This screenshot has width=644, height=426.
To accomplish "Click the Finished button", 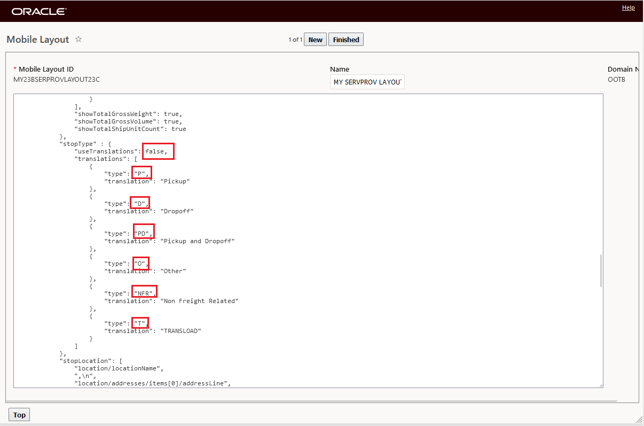I will coord(346,40).
